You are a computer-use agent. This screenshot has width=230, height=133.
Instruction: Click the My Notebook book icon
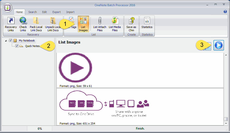[x=15, y=40]
